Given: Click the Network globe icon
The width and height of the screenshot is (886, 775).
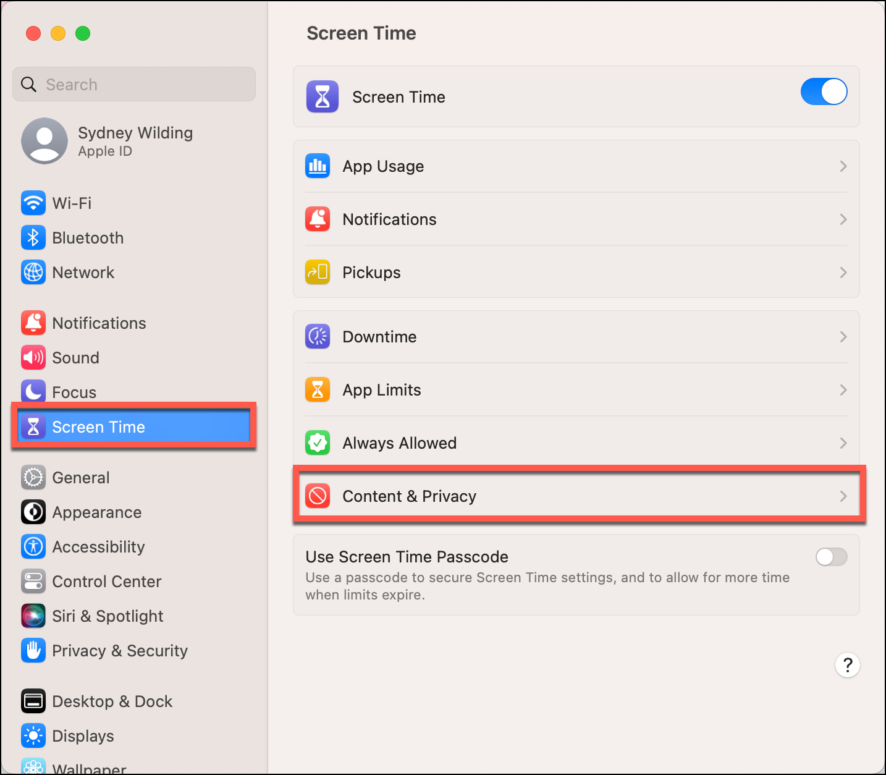Looking at the screenshot, I should (33, 272).
